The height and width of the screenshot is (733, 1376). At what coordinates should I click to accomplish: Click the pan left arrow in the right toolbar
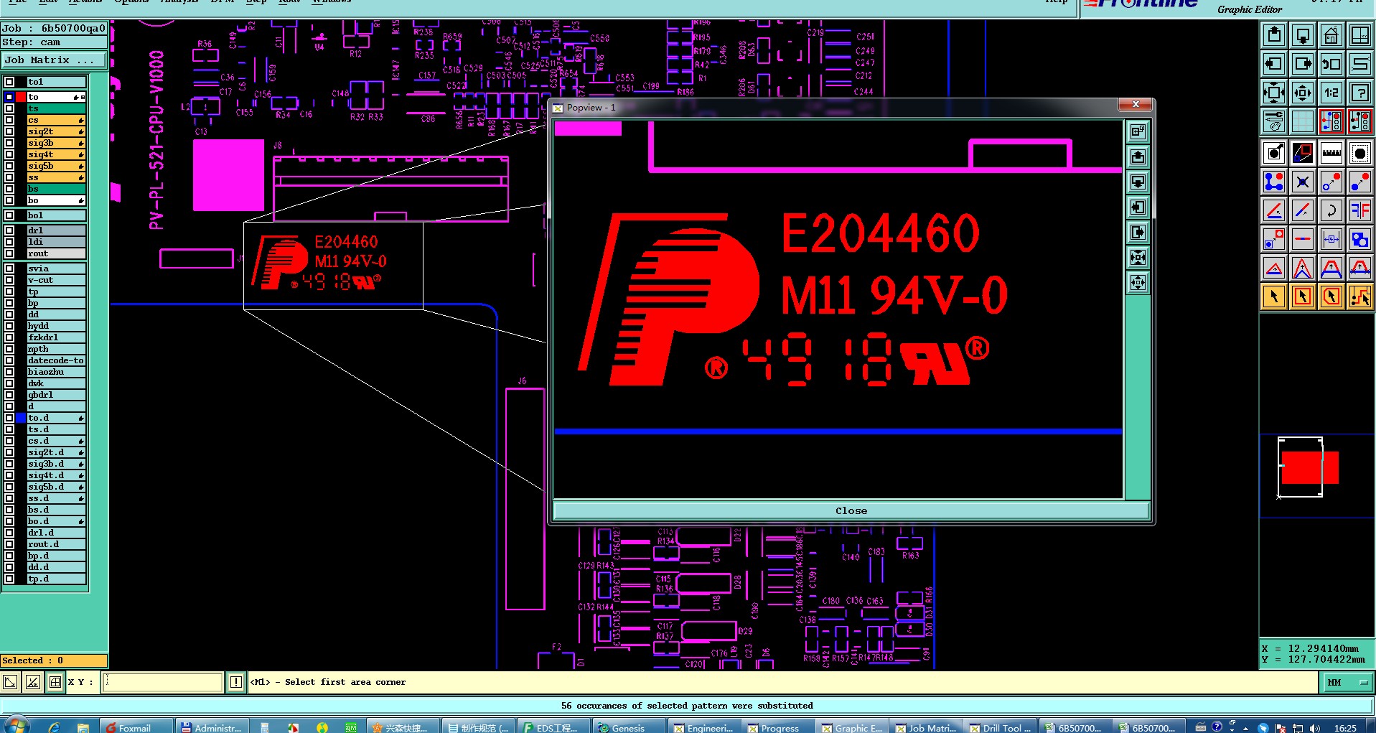(1274, 64)
